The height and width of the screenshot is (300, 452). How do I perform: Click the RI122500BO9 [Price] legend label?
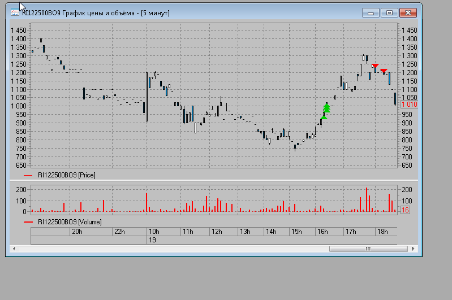click(x=66, y=175)
